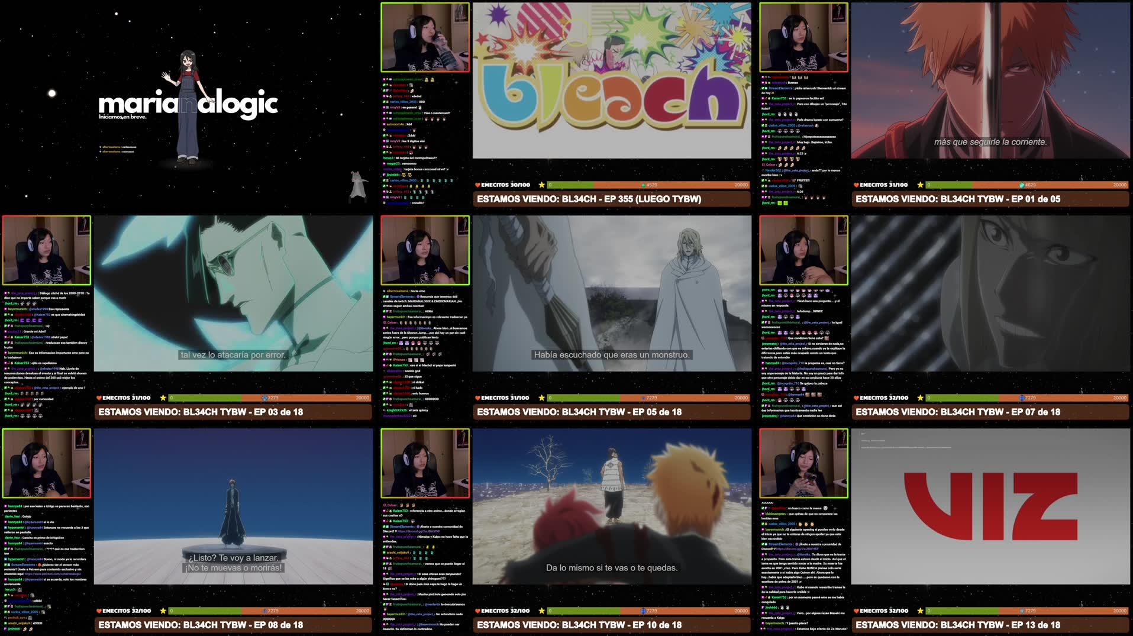
Task: Select the banner 'BL34CH TYBW - EP 10 de 18'
Action: 612,625
